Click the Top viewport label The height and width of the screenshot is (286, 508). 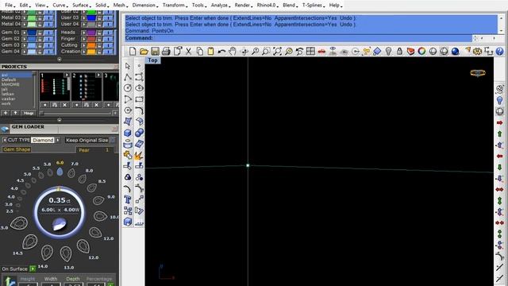[152, 60]
